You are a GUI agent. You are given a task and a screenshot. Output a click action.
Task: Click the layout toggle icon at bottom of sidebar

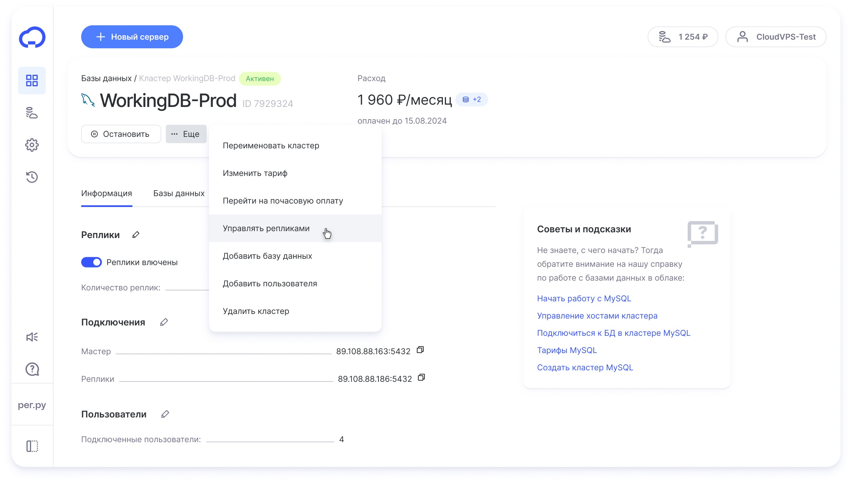[x=31, y=446]
